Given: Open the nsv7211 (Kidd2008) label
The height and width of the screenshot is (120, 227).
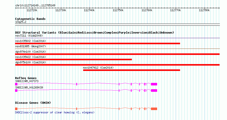Looking at the screenshot, I should click(29, 36).
